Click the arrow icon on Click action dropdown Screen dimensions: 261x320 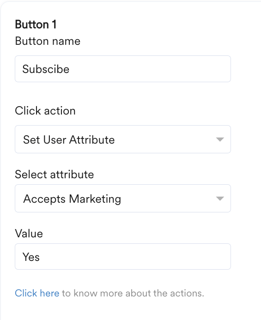tap(220, 139)
